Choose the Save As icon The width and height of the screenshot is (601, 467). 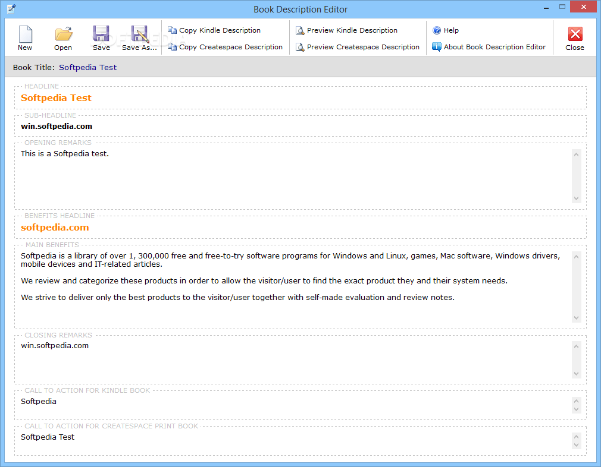[x=139, y=34]
